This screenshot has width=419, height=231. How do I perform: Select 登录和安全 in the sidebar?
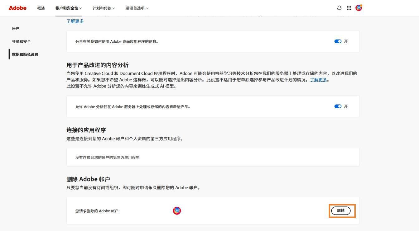pos(21,41)
